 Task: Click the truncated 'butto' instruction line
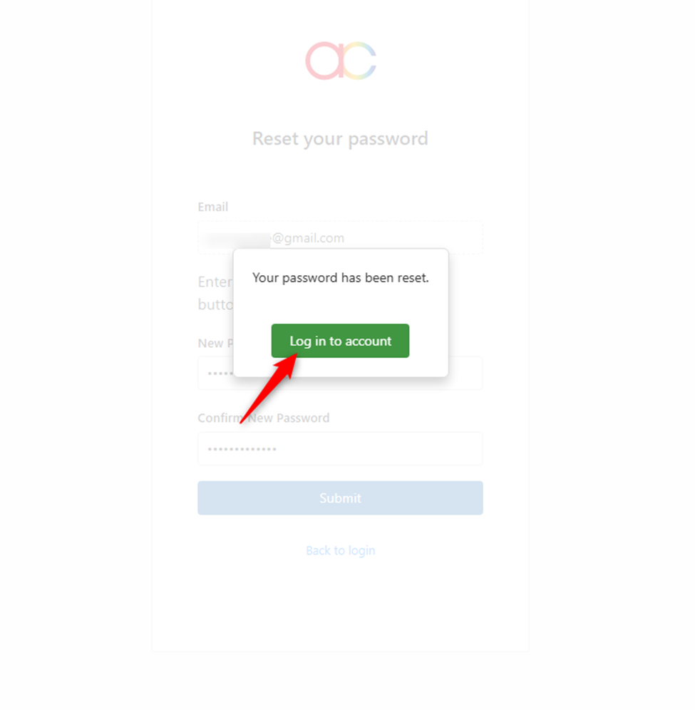(x=215, y=304)
